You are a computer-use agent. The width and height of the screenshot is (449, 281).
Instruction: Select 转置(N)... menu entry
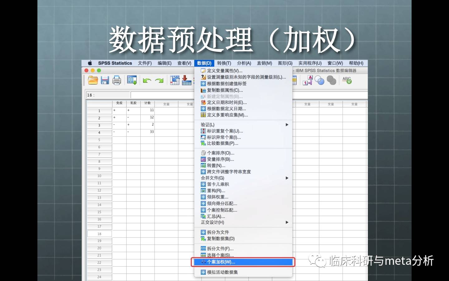click(243, 165)
